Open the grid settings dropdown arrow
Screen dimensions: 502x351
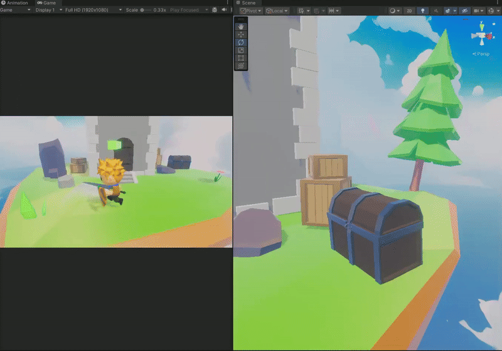(x=308, y=11)
